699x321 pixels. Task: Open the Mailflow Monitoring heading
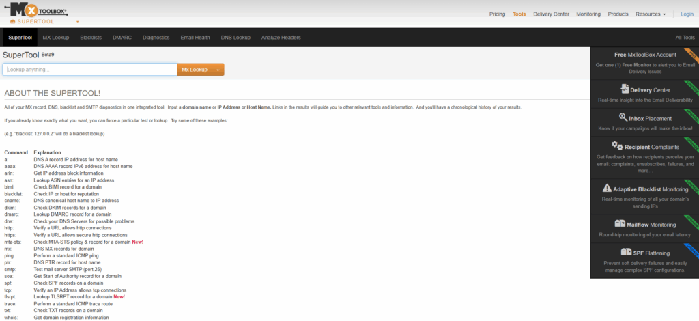[651, 225]
